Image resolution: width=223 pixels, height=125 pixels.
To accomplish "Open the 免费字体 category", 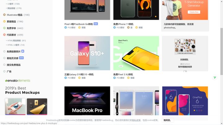I will [x=11, y=28].
